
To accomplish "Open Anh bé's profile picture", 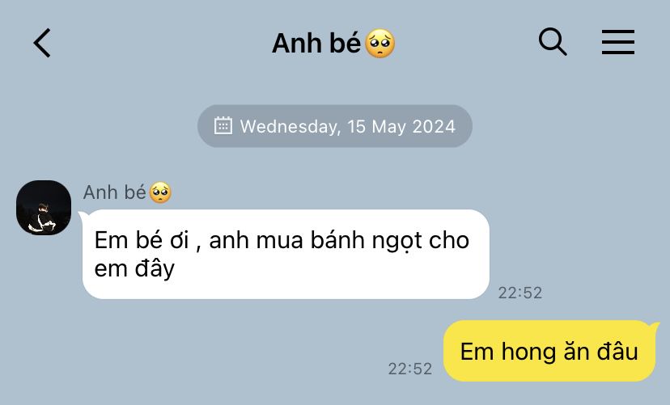I will (44, 208).
